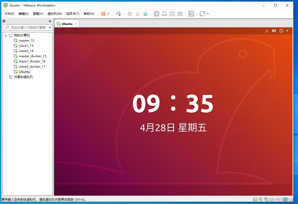Open the power options dropdown beside pause
The image size is (298, 204).
[109, 14]
